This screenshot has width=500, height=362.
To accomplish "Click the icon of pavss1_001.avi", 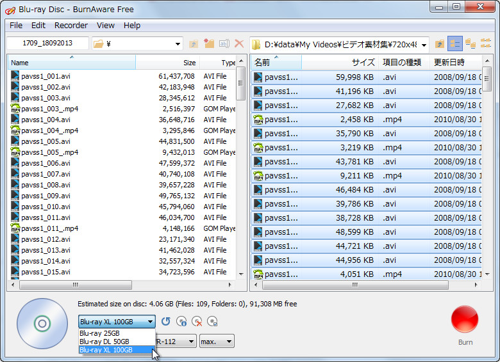I will pos(15,76).
